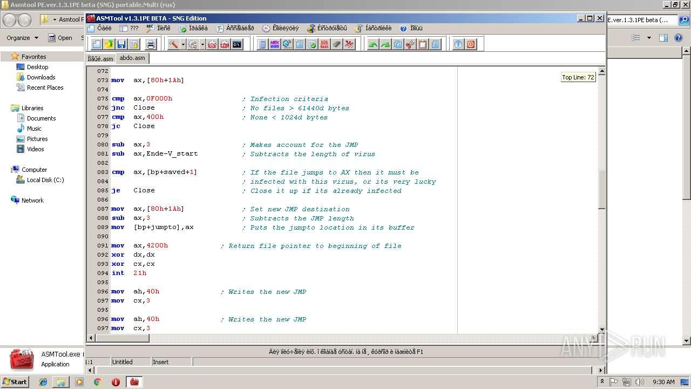The width and height of the screenshot is (691, 389).
Task: Click the HEX tool icon
Action: coord(275,44)
